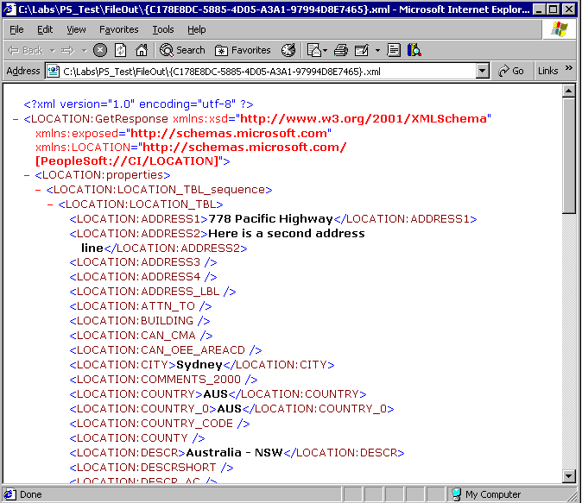Click the Refresh page icon
Image resolution: width=582 pixels, height=503 pixels.
(x=120, y=50)
